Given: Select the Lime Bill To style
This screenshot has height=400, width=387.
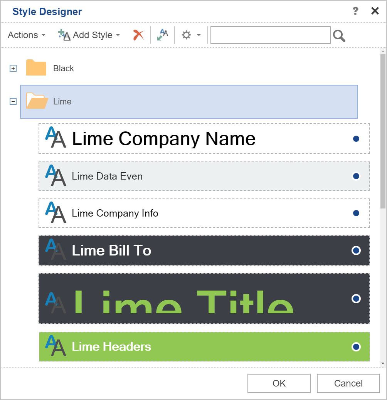Looking at the screenshot, I should click(x=204, y=250).
